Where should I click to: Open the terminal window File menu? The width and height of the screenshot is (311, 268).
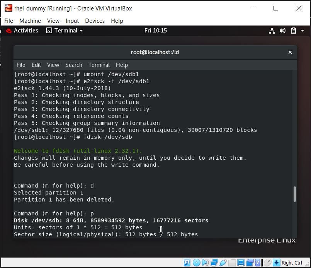pyautogui.click(x=21, y=65)
